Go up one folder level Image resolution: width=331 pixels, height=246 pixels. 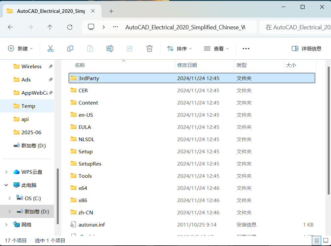(x=50, y=27)
